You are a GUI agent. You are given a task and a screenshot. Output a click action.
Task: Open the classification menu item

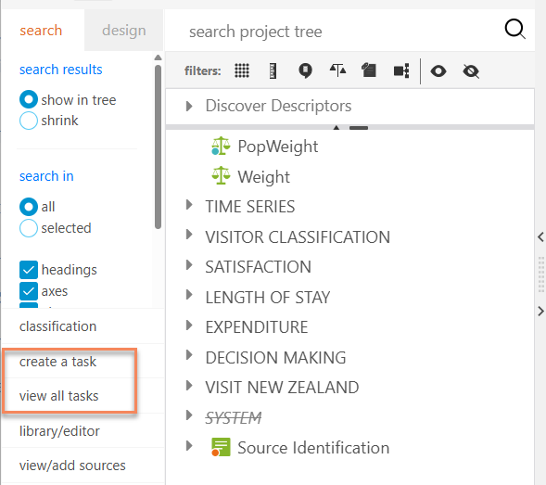pos(57,326)
